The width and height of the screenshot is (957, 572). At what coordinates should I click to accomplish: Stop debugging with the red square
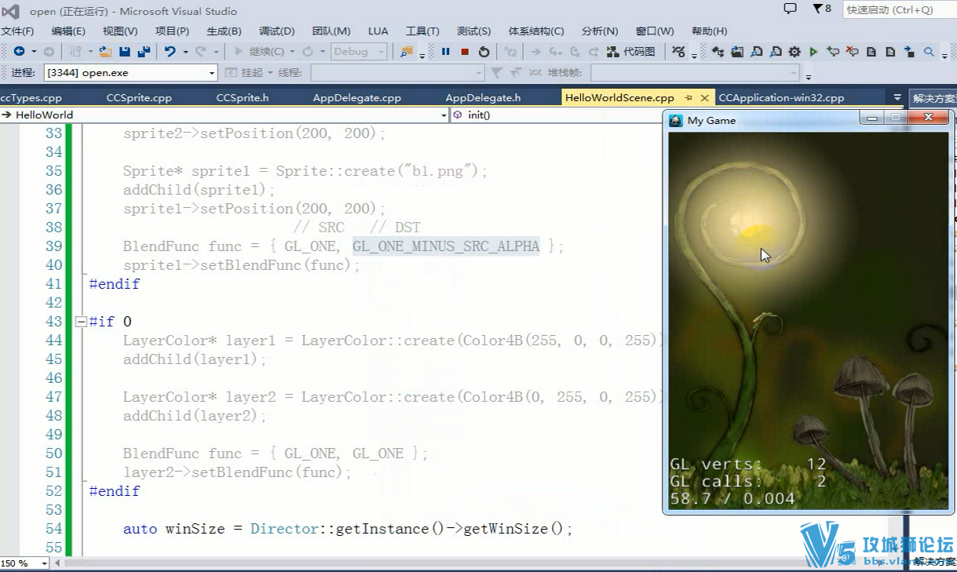(465, 52)
